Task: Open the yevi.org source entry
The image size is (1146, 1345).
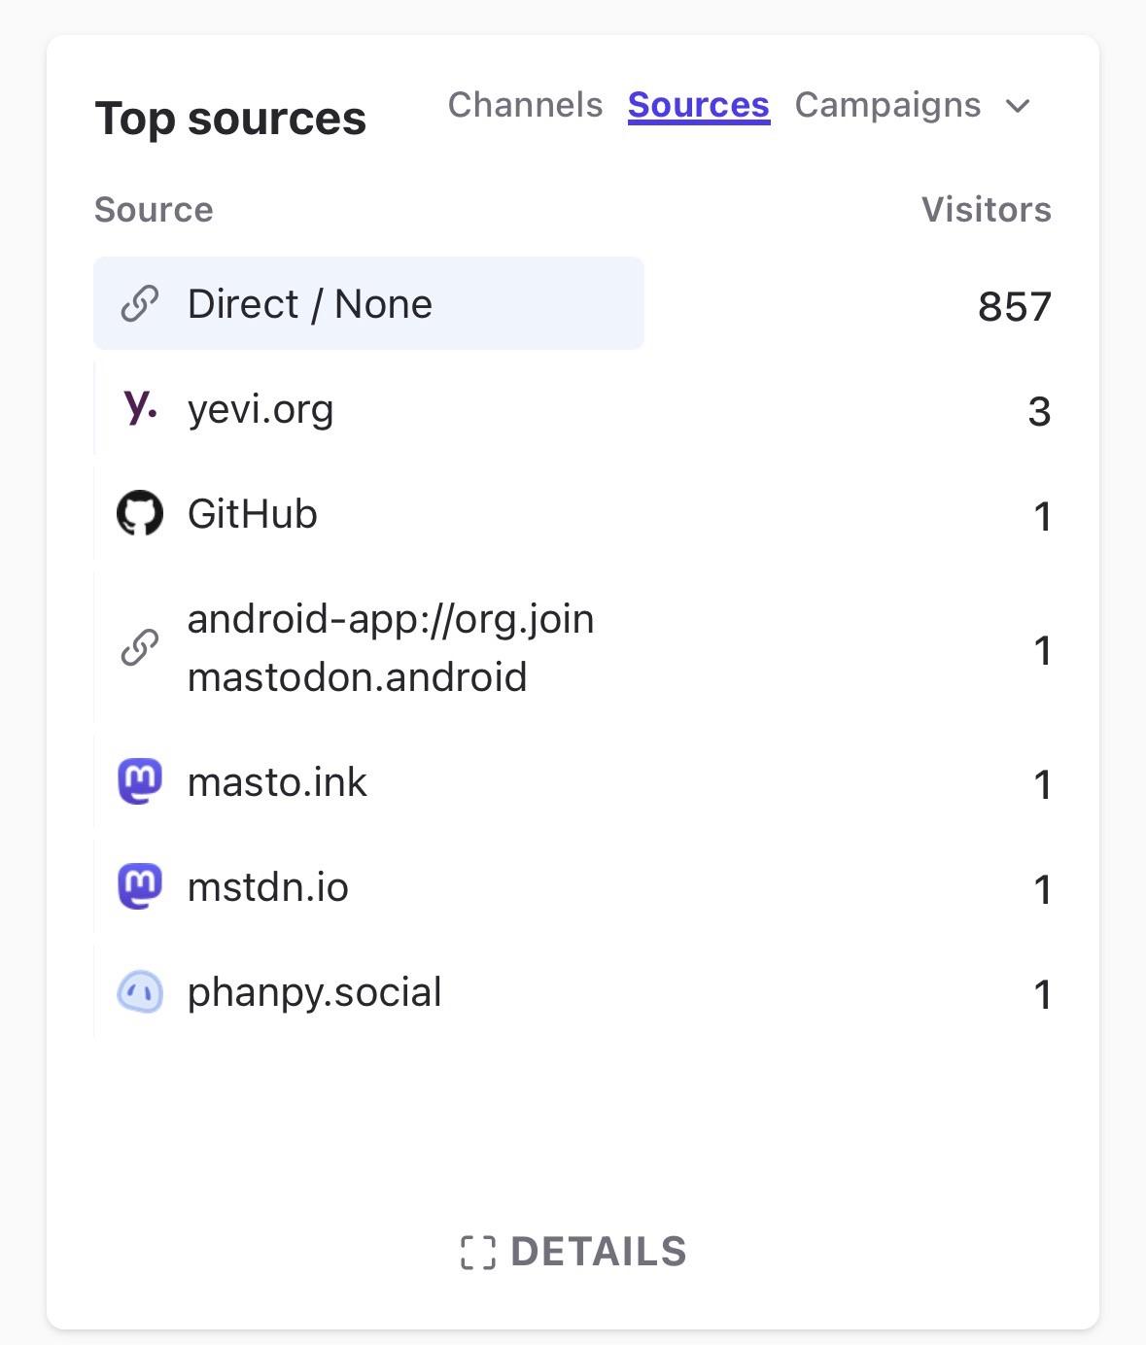Action: point(260,409)
